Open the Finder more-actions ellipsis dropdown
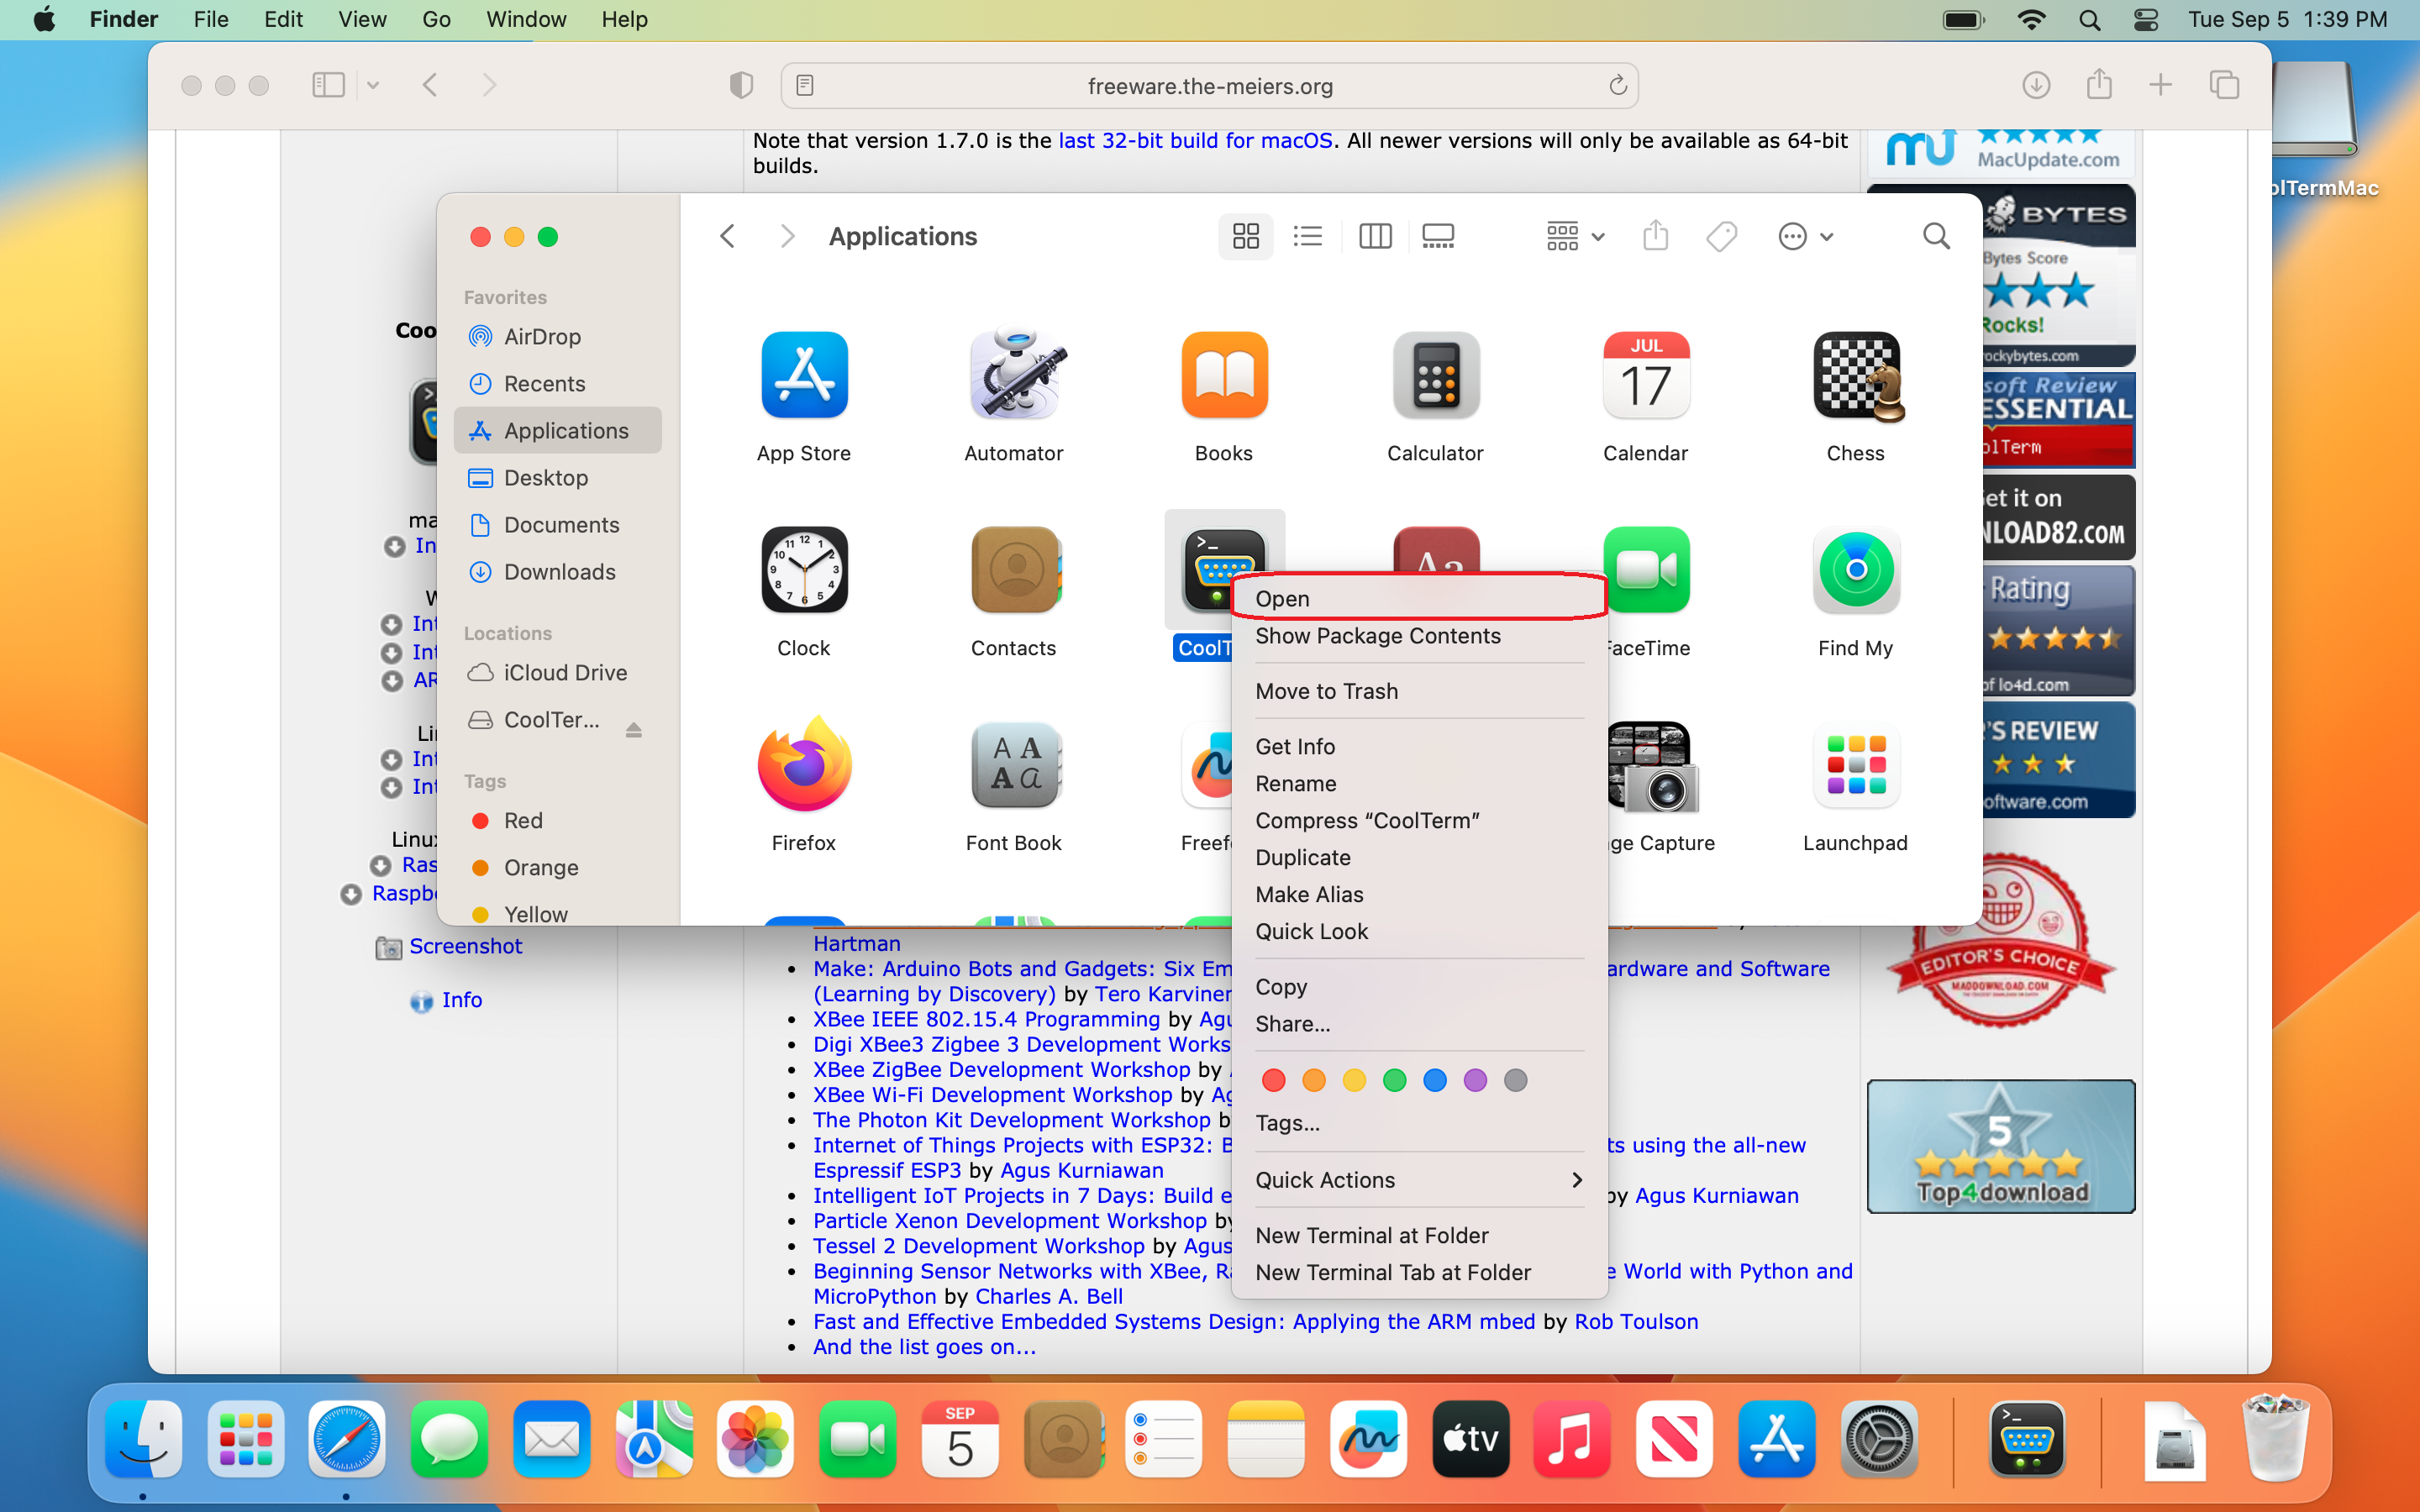The height and width of the screenshot is (1512, 2420). pyautogui.click(x=1805, y=236)
